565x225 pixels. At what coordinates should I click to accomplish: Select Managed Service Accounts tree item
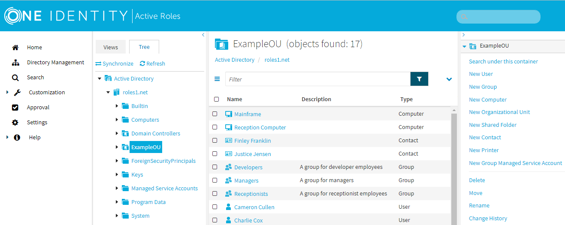click(x=164, y=189)
